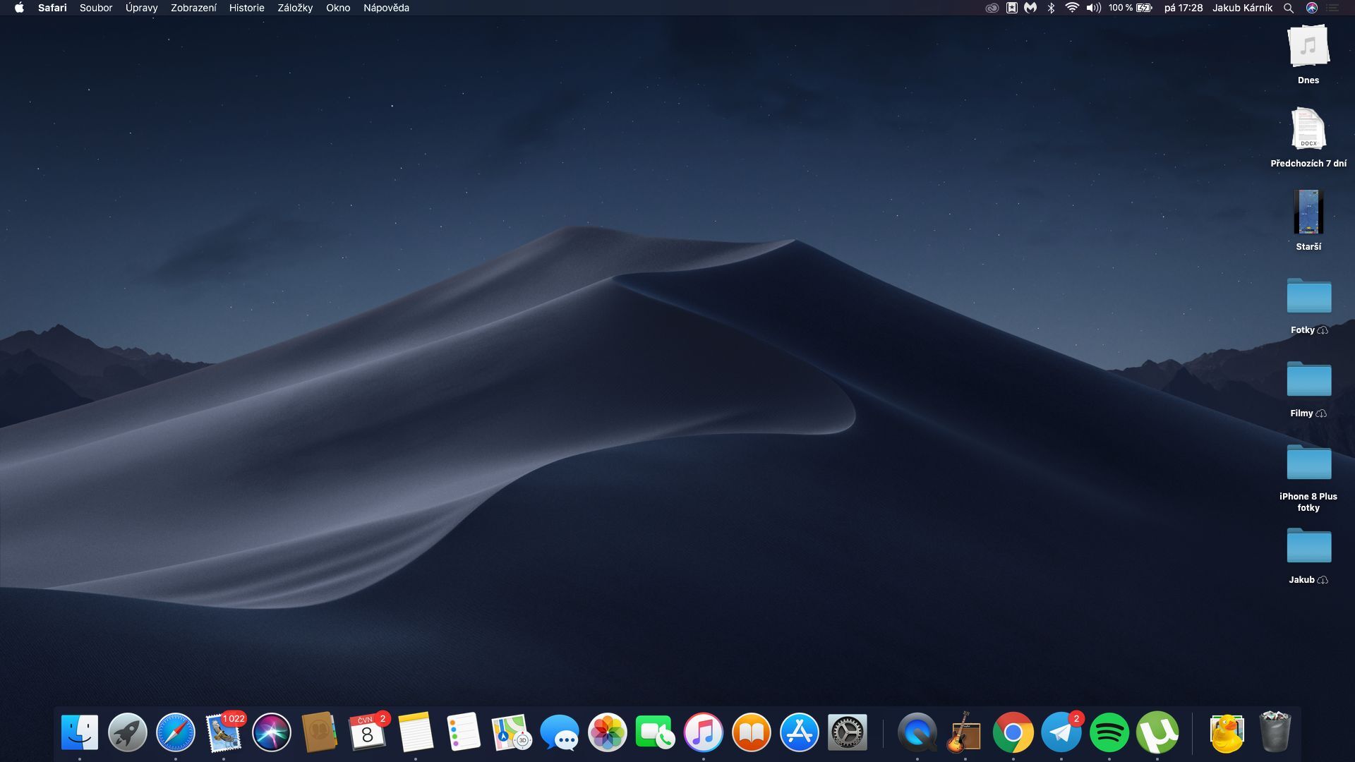Adjust volume via speaker menu bar icon
Viewport: 1355px width, 762px height.
pos(1093,8)
